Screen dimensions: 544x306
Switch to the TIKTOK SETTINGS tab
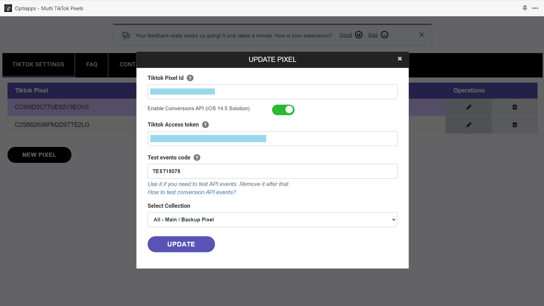(38, 64)
